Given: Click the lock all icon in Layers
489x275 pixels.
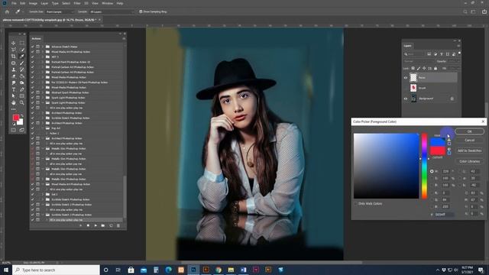Looking at the screenshot, I should (x=436, y=68).
